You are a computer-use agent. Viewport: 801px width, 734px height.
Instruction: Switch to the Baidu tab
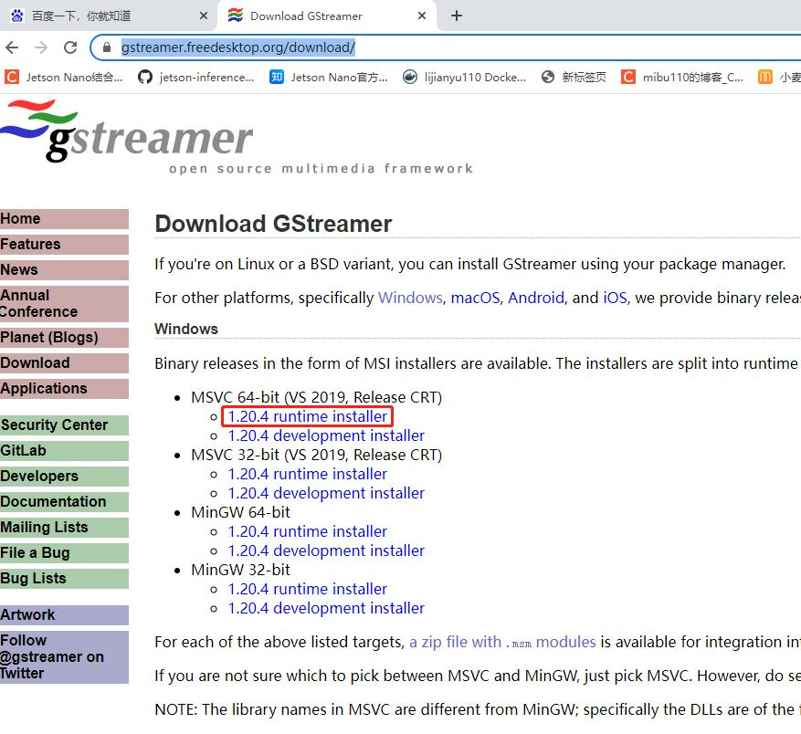[109, 16]
